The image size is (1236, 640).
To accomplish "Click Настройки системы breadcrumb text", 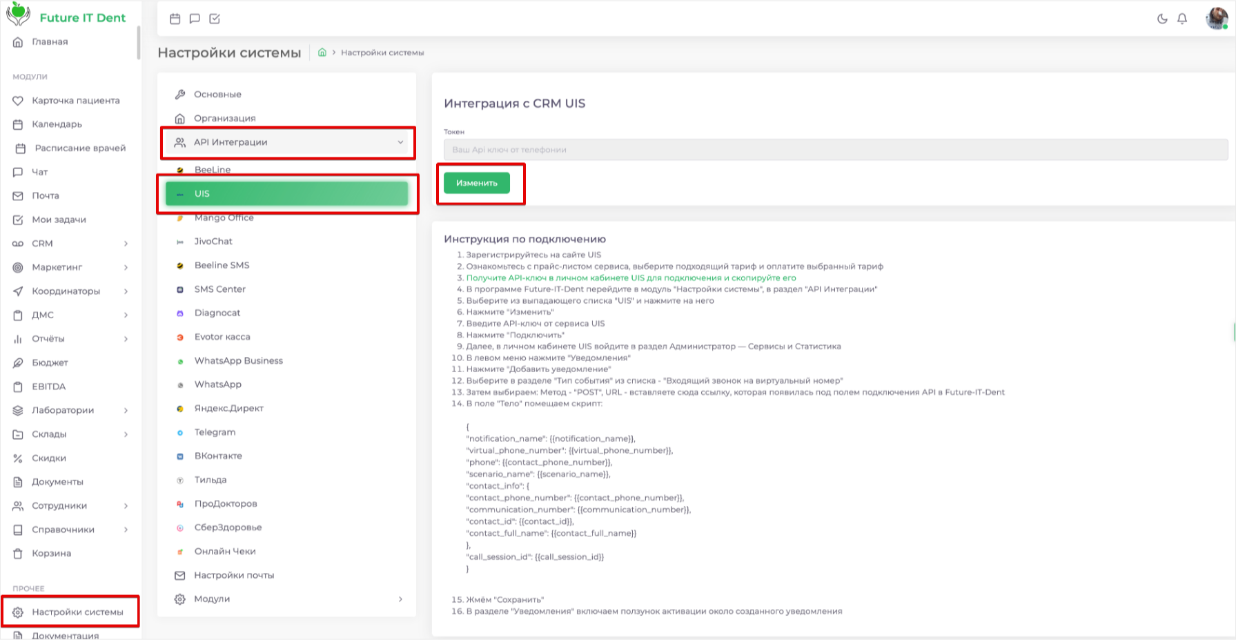I will click(x=382, y=52).
